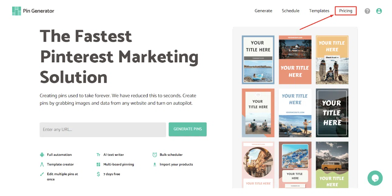
Task: Click the Full automation robot icon
Action: [x=42, y=155]
